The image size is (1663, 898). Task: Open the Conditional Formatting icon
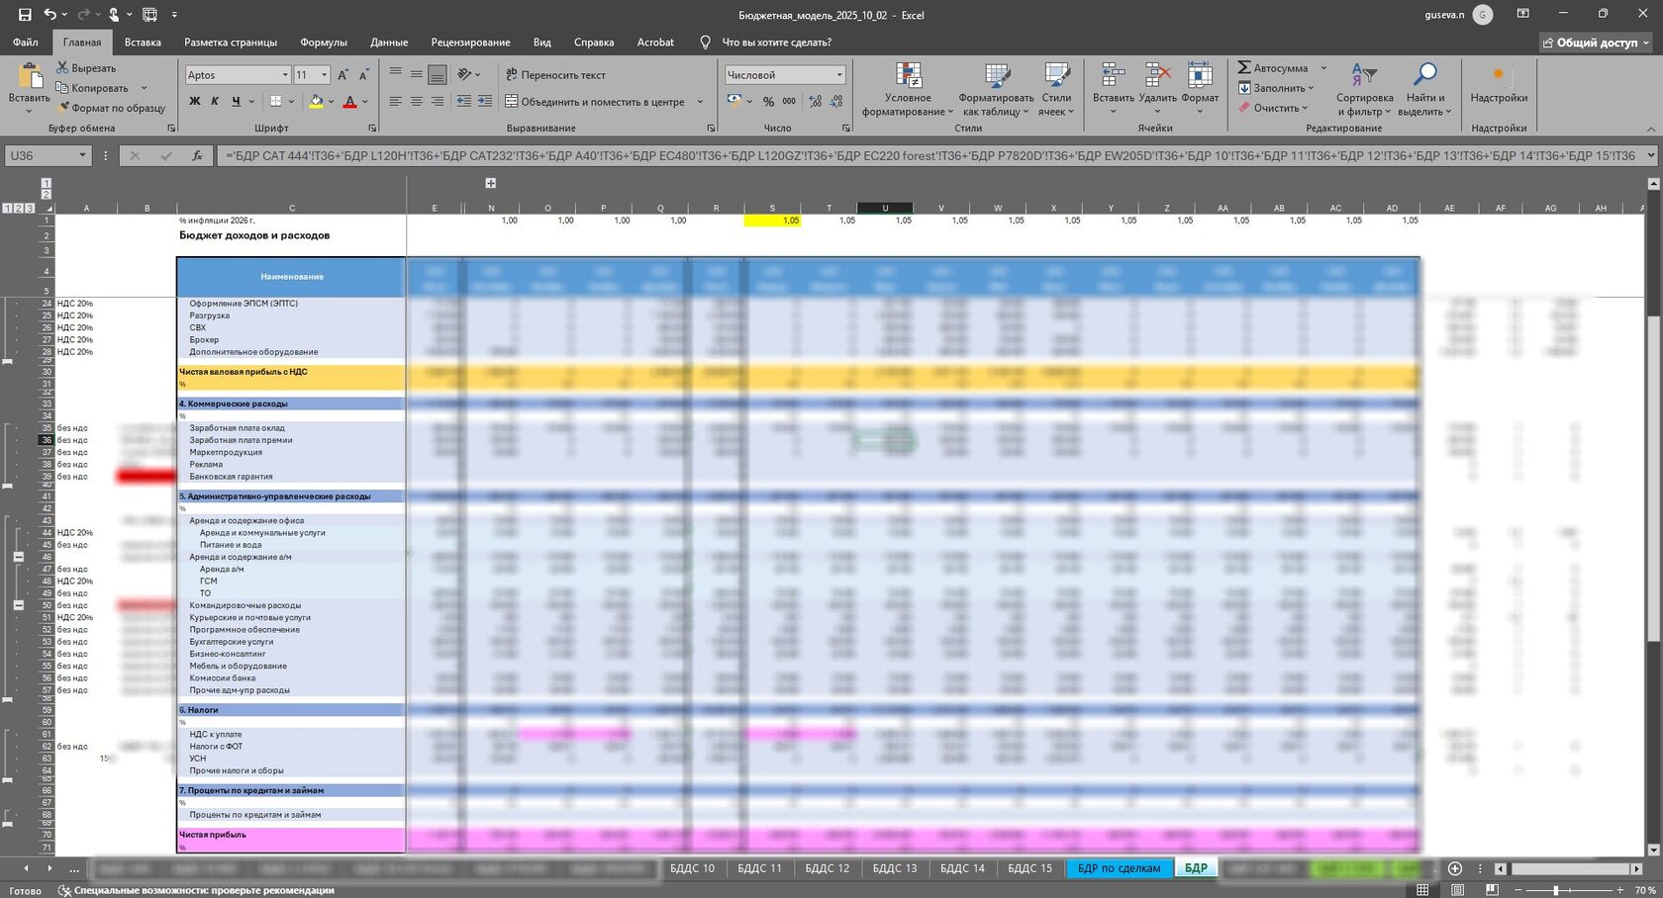(908, 75)
